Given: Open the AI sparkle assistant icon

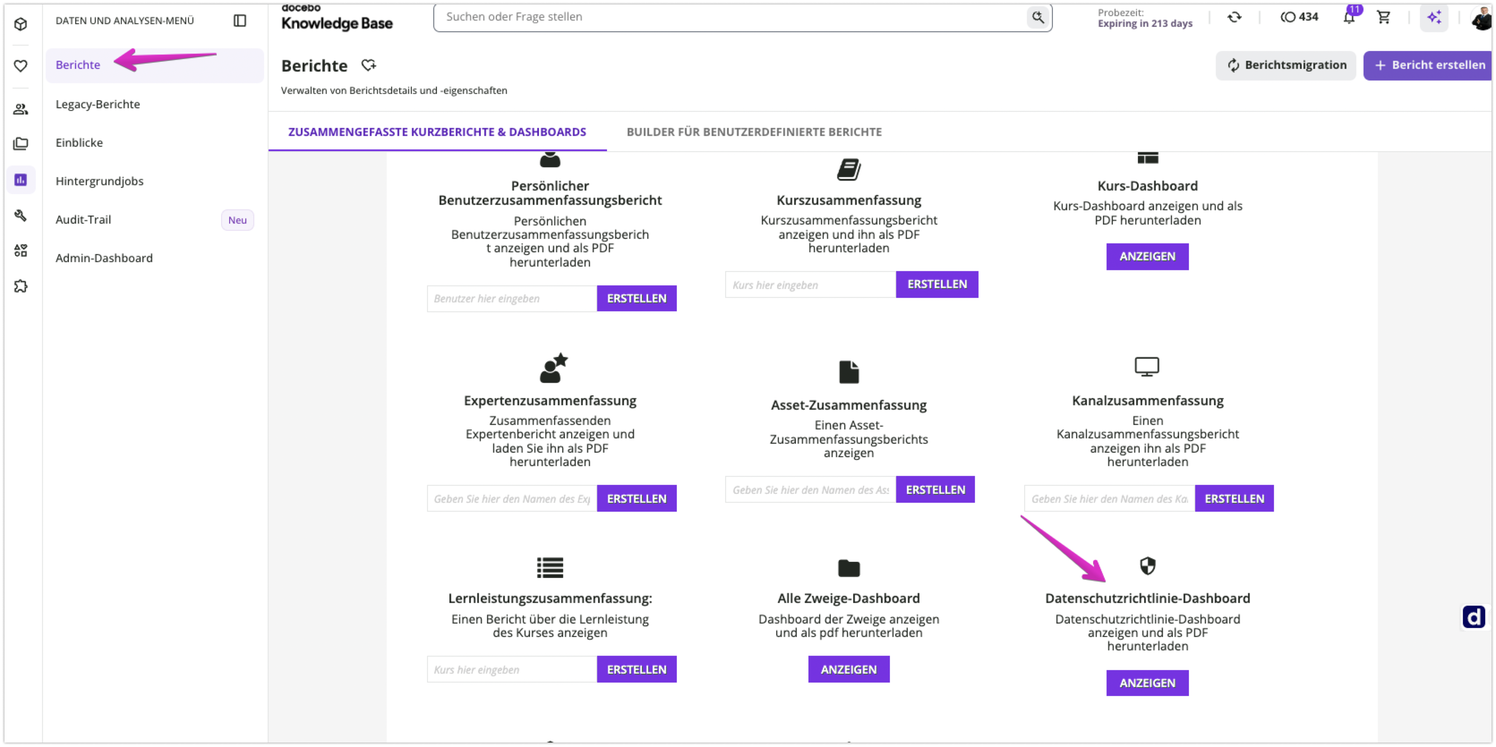Looking at the screenshot, I should pyautogui.click(x=1434, y=17).
